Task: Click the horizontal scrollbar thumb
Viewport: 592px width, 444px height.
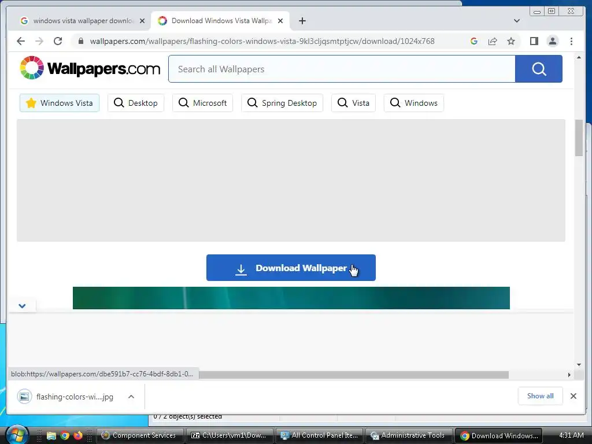Action: click(354, 375)
